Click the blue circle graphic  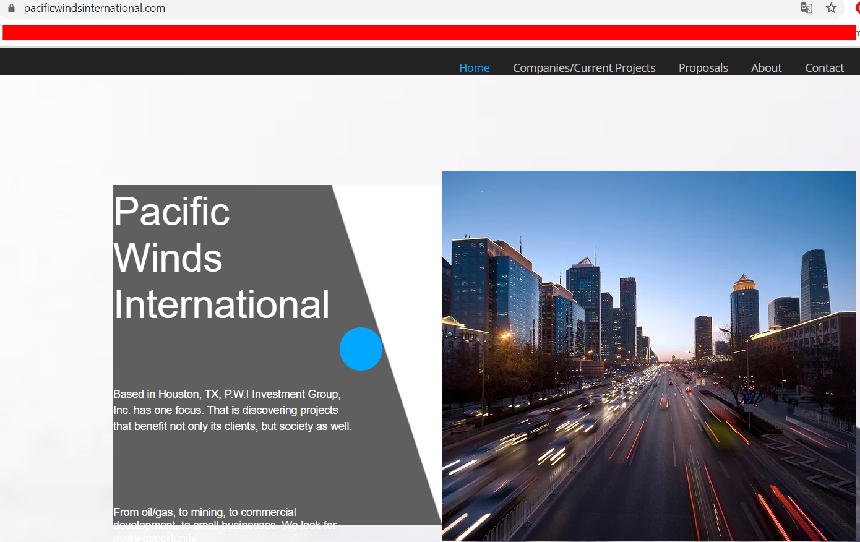click(x=361, y=349)
